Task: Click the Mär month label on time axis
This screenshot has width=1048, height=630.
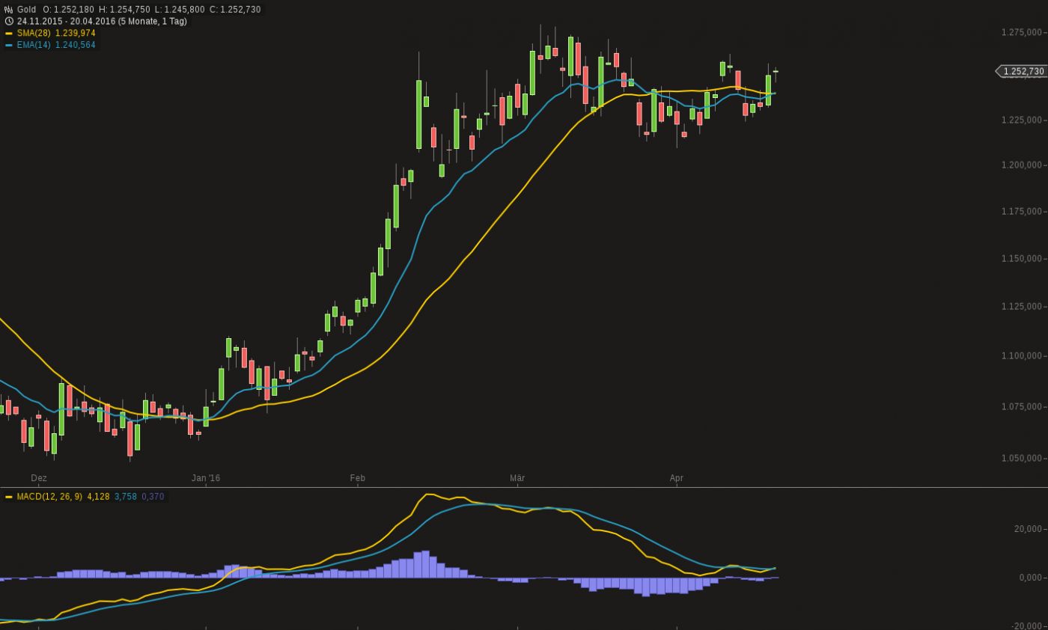Action: (517, 478)
